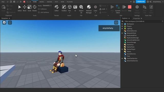This screenshot has height=92, width=164.
Task: Select the Select tool in ribbon
Action: (19, 8)
